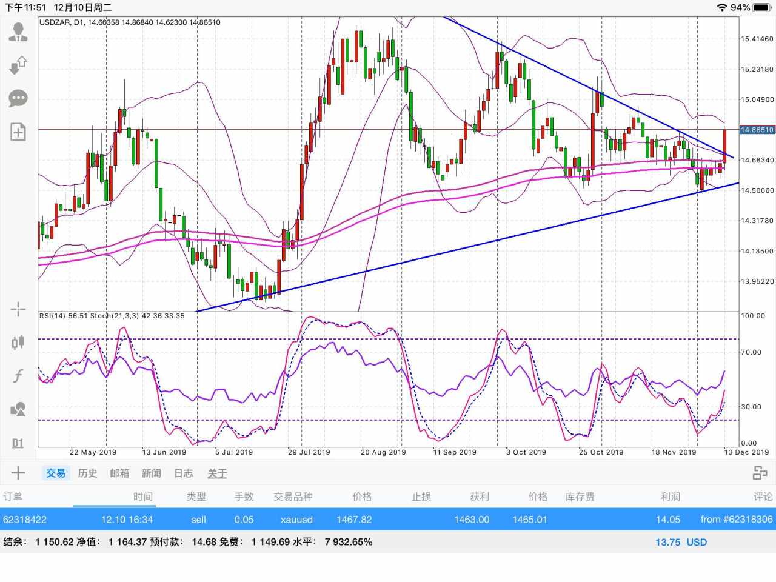Tap the 水平 margin level 7 932.65%
This screenshot has height=582, width=776.
334,542
